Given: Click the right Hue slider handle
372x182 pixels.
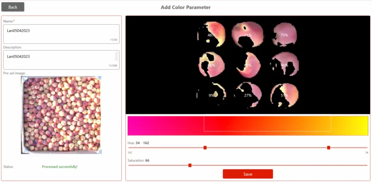Looking at the screenshot, I should [328, 147].
